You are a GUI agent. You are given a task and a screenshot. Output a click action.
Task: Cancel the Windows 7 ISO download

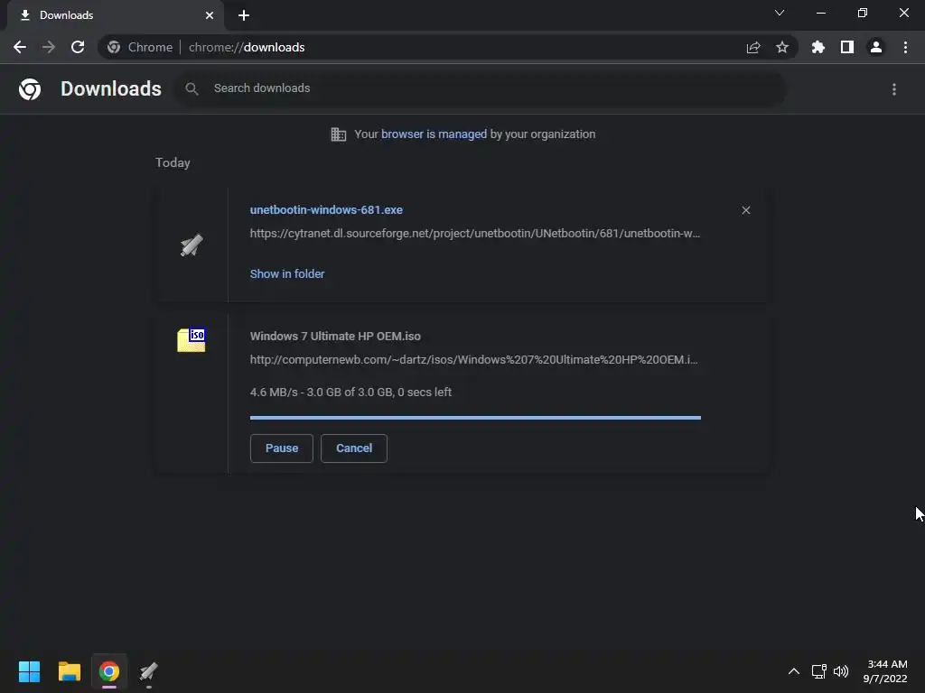point(354,448)
